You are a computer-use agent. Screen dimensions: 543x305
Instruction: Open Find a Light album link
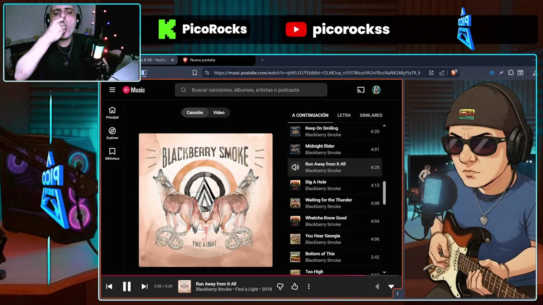point(247,289)
